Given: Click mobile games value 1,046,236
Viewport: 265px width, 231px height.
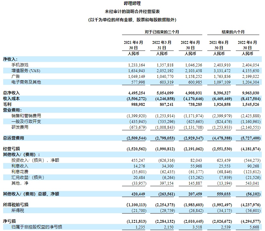Looking at the screenshot, I should tap(194, 65).
